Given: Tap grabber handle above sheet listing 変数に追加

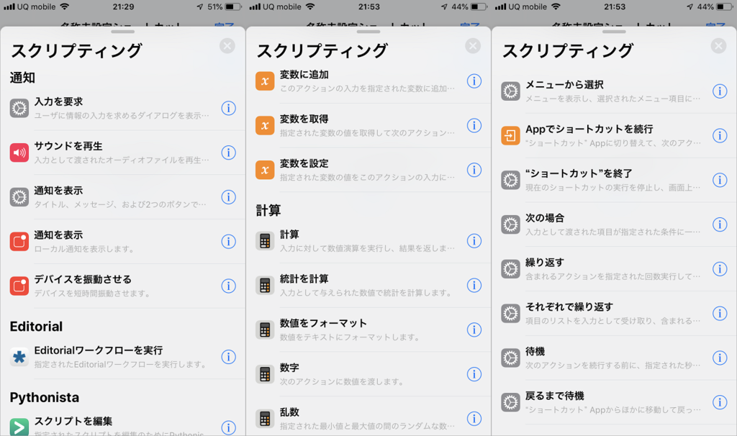Looking at the screenshot, I should 368,32.
